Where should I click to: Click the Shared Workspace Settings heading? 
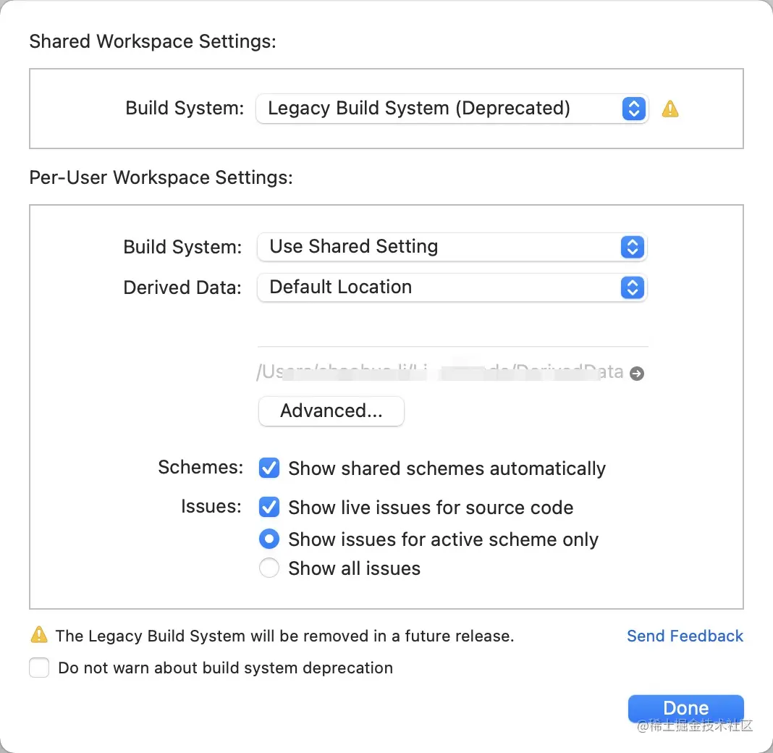pyautogui.click(x=153, y=41)
